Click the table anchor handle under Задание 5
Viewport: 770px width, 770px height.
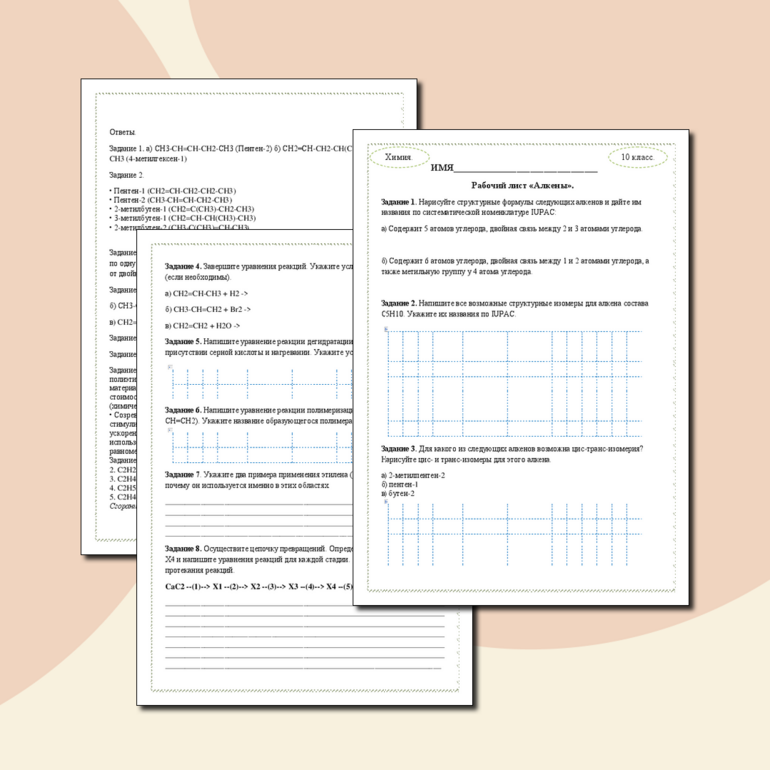[170, 367]
